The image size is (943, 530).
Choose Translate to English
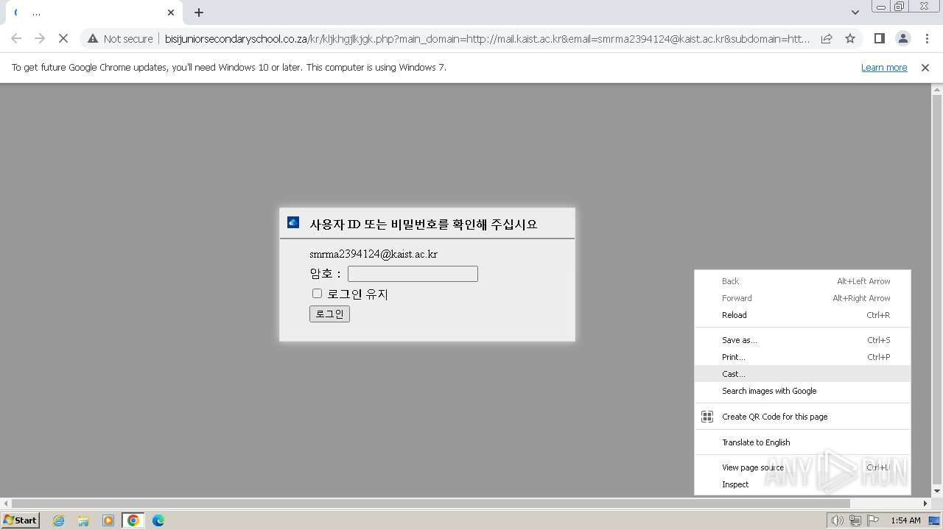click(x=802, y=442)
